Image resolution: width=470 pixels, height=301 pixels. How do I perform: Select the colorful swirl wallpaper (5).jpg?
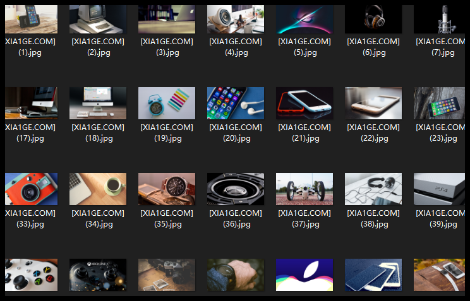(x=304, y=19)
